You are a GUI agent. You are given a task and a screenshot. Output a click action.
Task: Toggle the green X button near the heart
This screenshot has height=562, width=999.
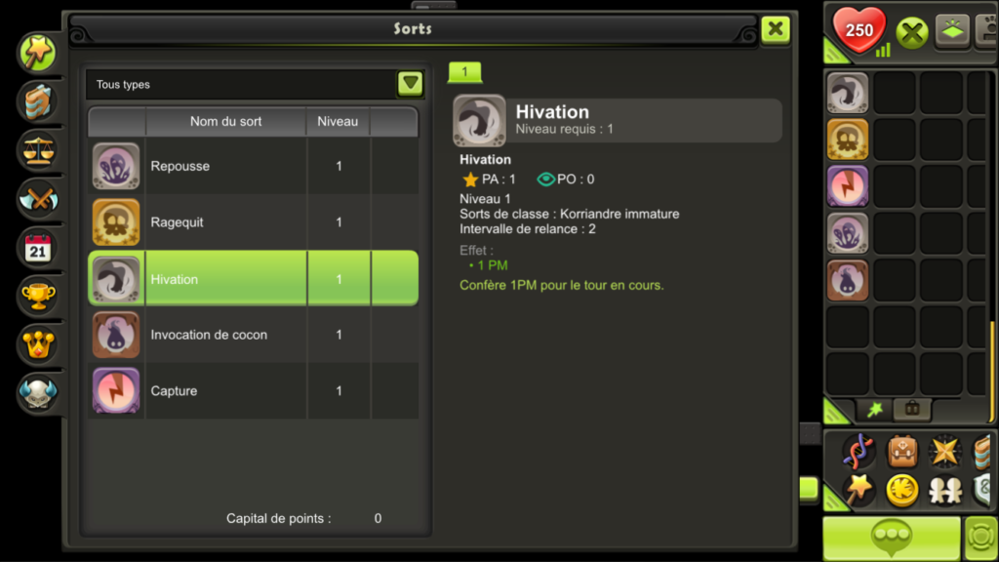912,32
